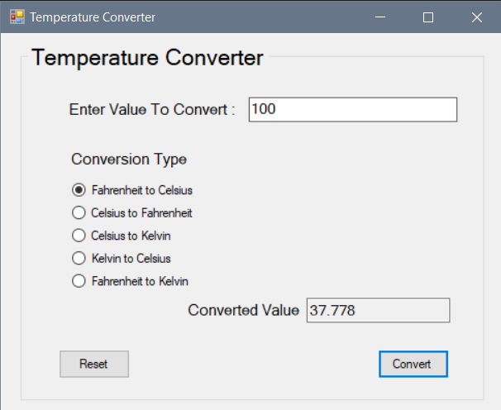Click the Enter Value To Convert label
Screen dimensions: 501x410
pos(152,110)
